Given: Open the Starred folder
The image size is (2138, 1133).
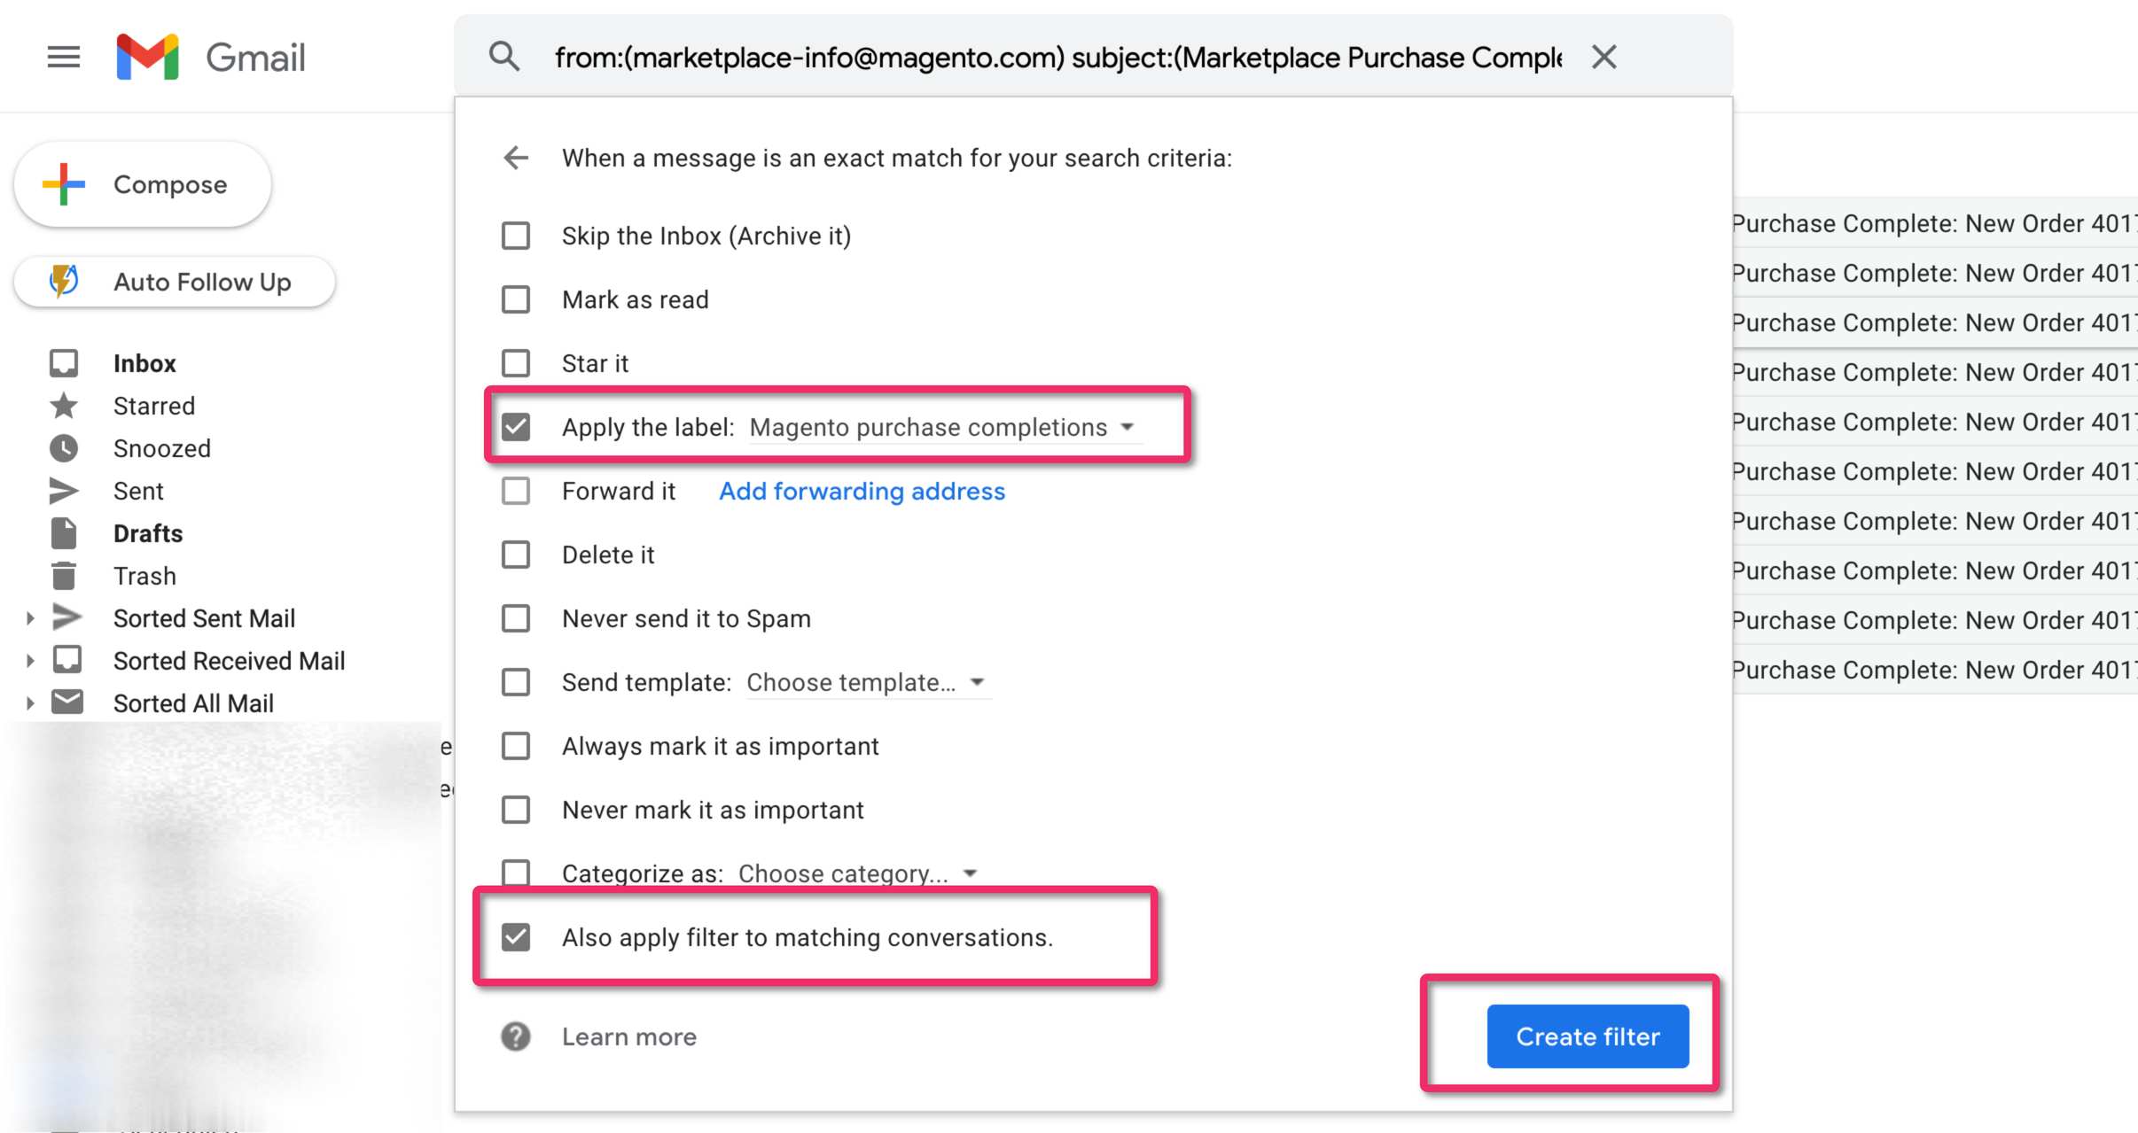Looking at the screenshot, I should (154, 406).
